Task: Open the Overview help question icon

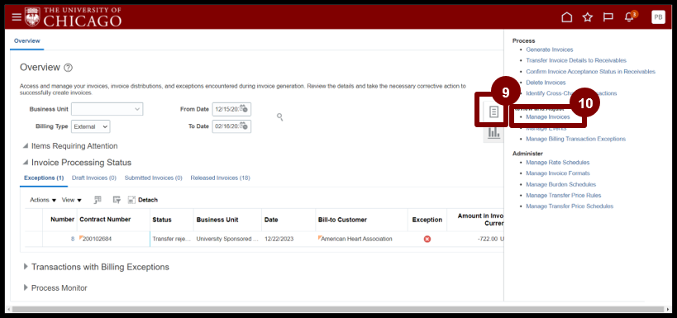Action: 69,68
